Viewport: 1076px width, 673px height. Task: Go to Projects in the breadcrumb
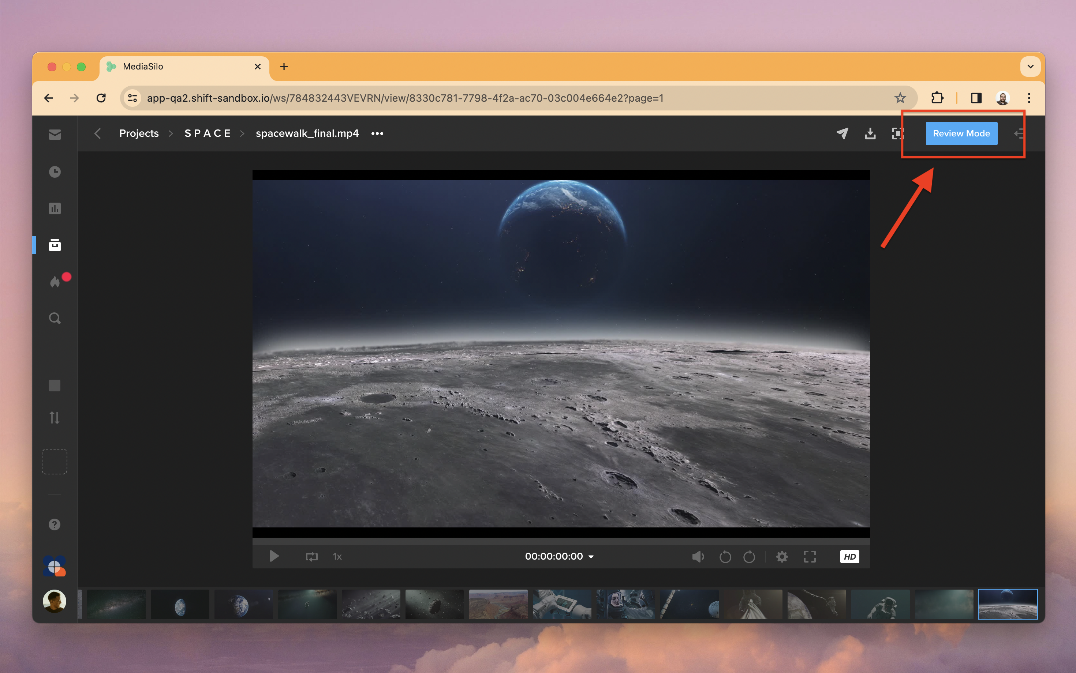point(139,134)
